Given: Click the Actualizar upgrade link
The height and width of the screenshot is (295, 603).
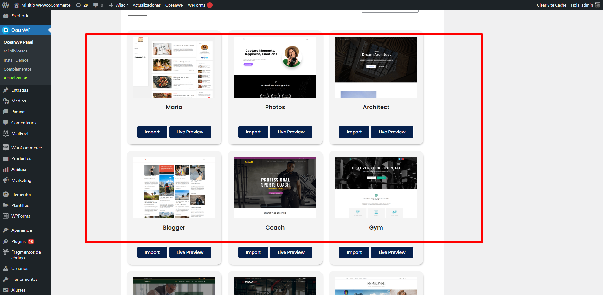Looking at the screenshot, I should (16, 78).
